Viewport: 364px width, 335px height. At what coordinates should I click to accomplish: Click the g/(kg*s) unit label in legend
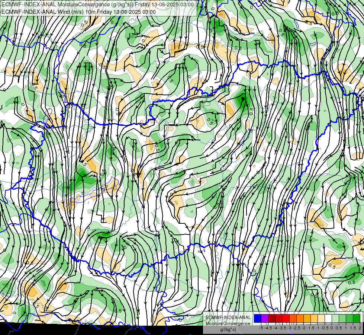coord(228,329)
